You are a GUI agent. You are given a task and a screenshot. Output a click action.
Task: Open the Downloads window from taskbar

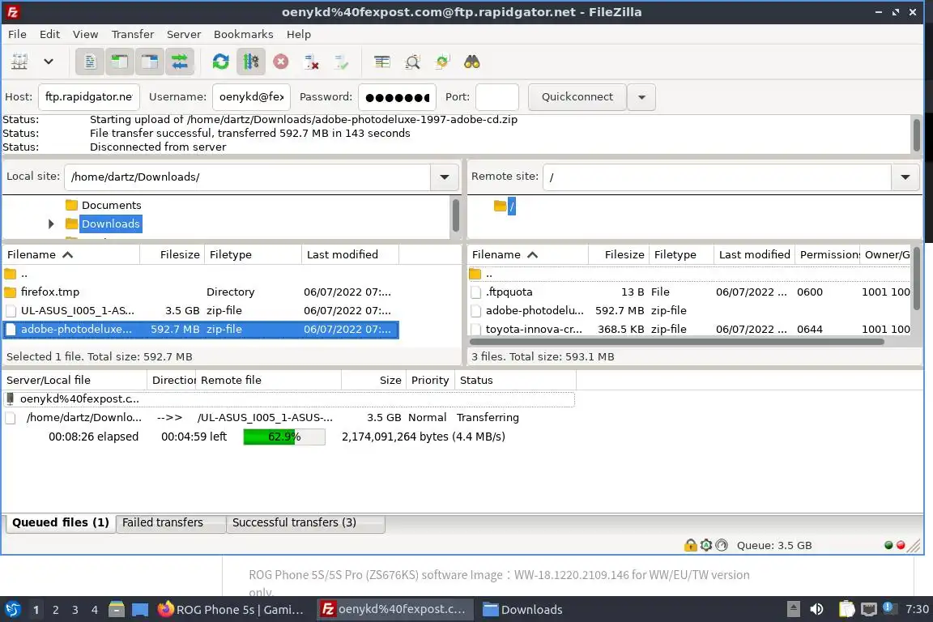point(522,610)
